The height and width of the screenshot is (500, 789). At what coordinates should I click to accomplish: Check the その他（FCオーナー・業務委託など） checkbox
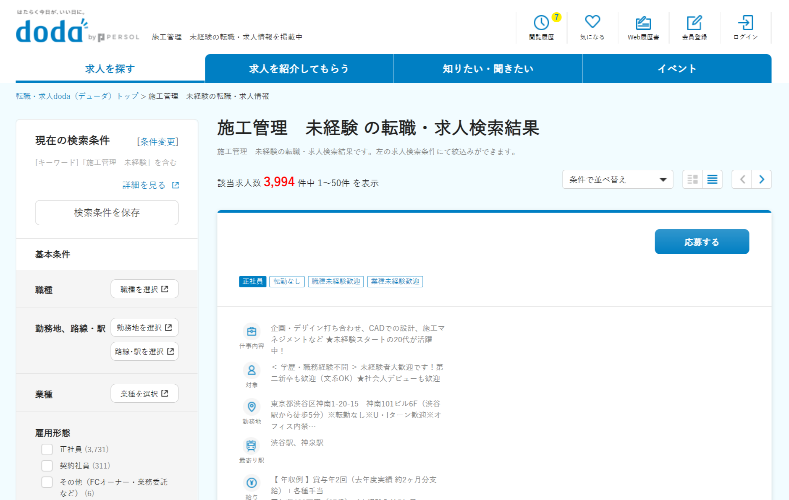click(47, 482)
